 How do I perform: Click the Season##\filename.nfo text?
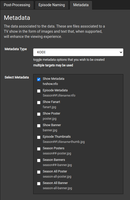pyautogui.click(x=59, y=95)
